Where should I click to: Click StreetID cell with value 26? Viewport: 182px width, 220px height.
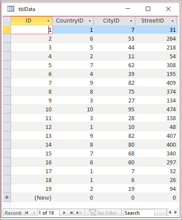click(x=156, y=180)
